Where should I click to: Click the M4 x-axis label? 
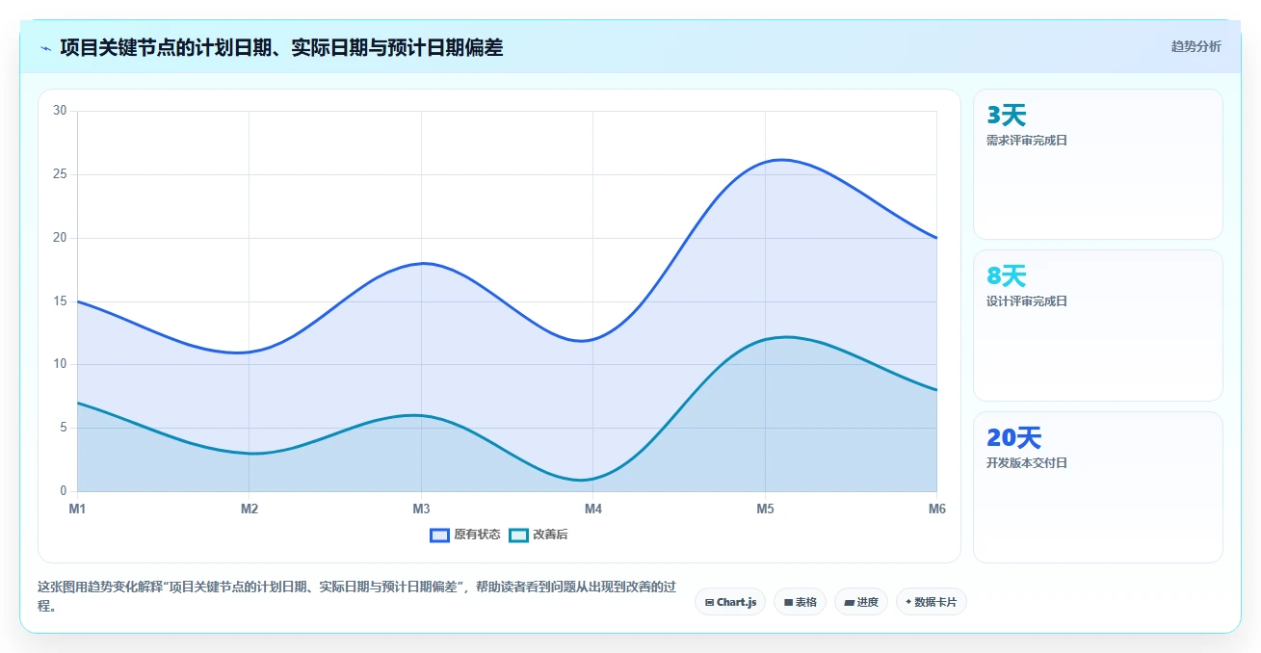pos(593,509)
